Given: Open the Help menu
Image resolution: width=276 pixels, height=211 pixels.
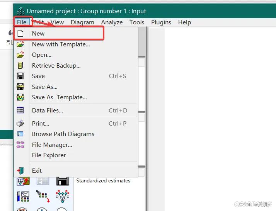Looking at the screenshot, I should tap(184, 22).
